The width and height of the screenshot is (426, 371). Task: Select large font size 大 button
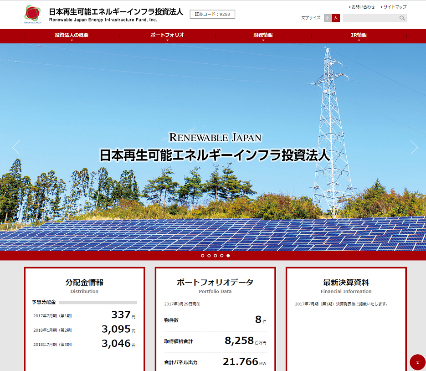pyautogui.click(x=336, y=18)
